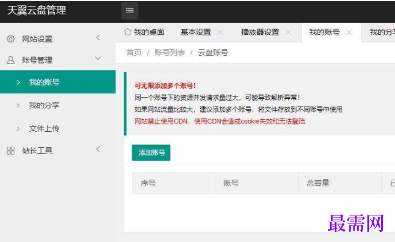
Task: Switch to the 基本设置 tab
Action: click(196, 32)
